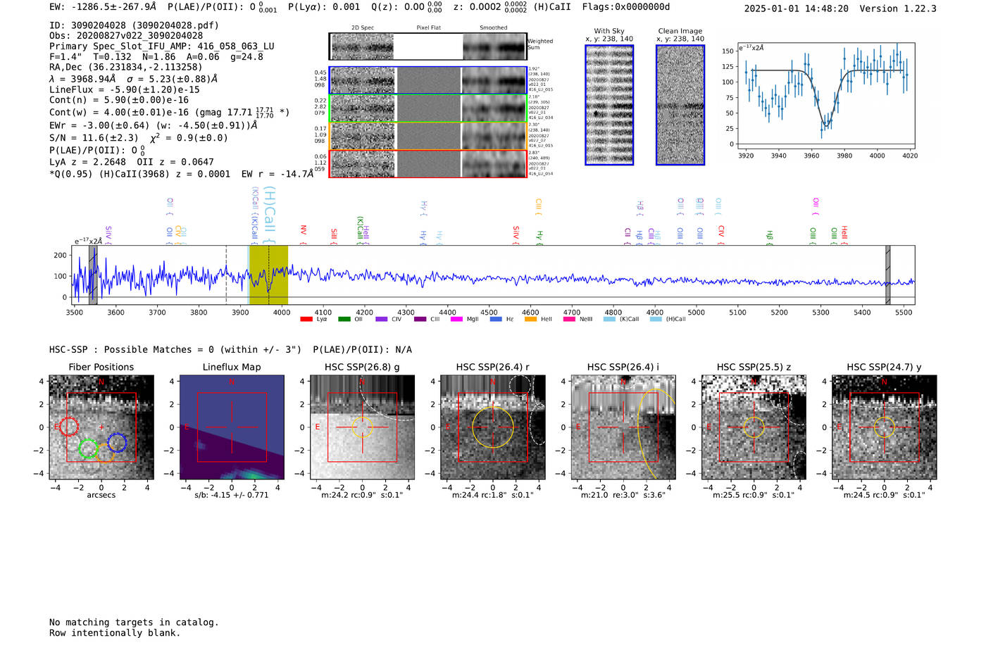This screenshot has height=671, width=986.
Task: Click the large (H)CaII line label
Action: tap(269, 214)
